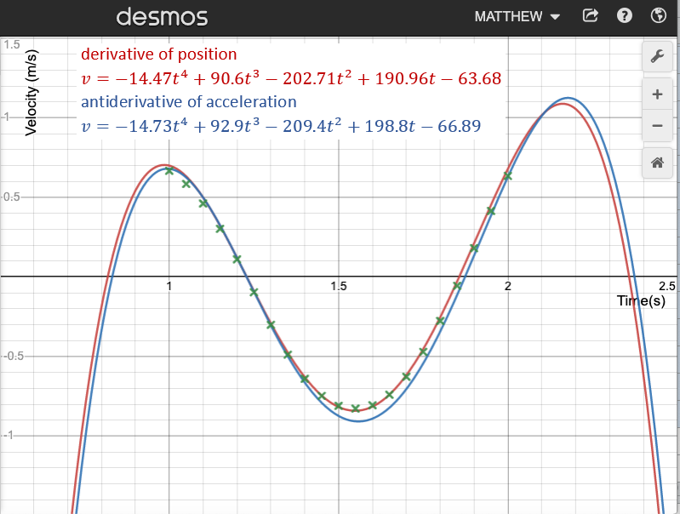Click the red derivative of position label
Image resolution: width=680 pixels, height=514 pixels.
click(x=159, y=54)
